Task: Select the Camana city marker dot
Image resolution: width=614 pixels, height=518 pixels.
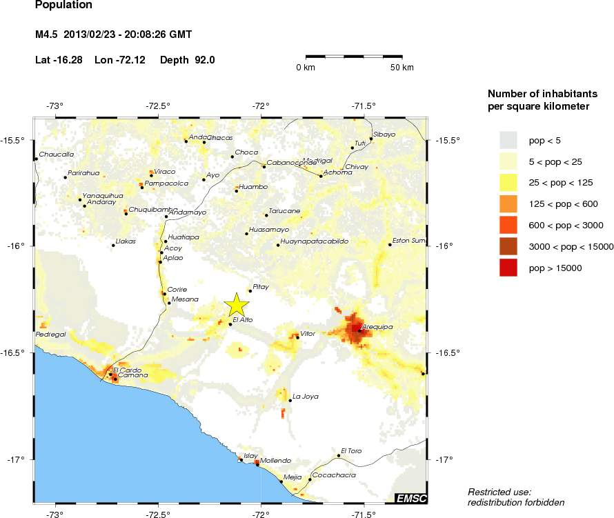Action: [x=115, y=379]
